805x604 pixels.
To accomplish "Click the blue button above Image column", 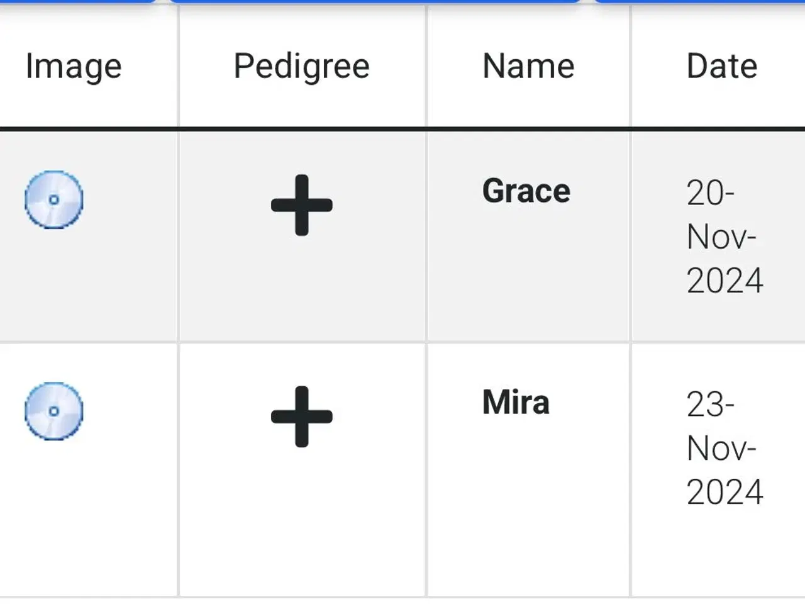I will 78,1.
